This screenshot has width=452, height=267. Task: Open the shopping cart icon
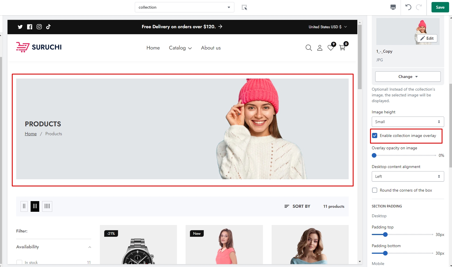[x=342, y=48]
